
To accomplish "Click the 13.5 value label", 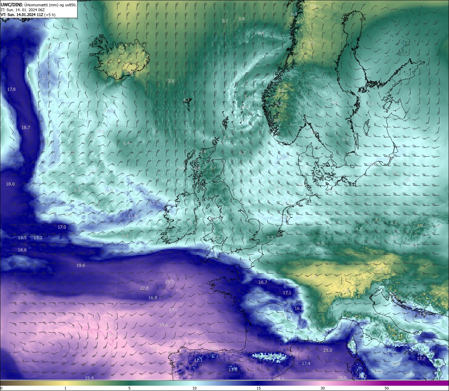I will click(x=22, y=238).
